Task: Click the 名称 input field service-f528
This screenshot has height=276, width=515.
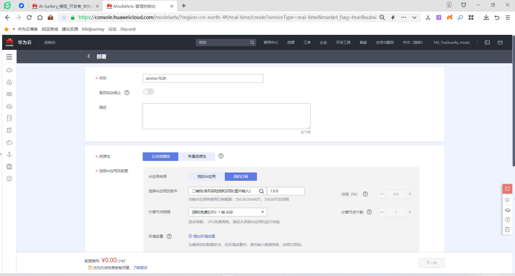Action: 203,78
